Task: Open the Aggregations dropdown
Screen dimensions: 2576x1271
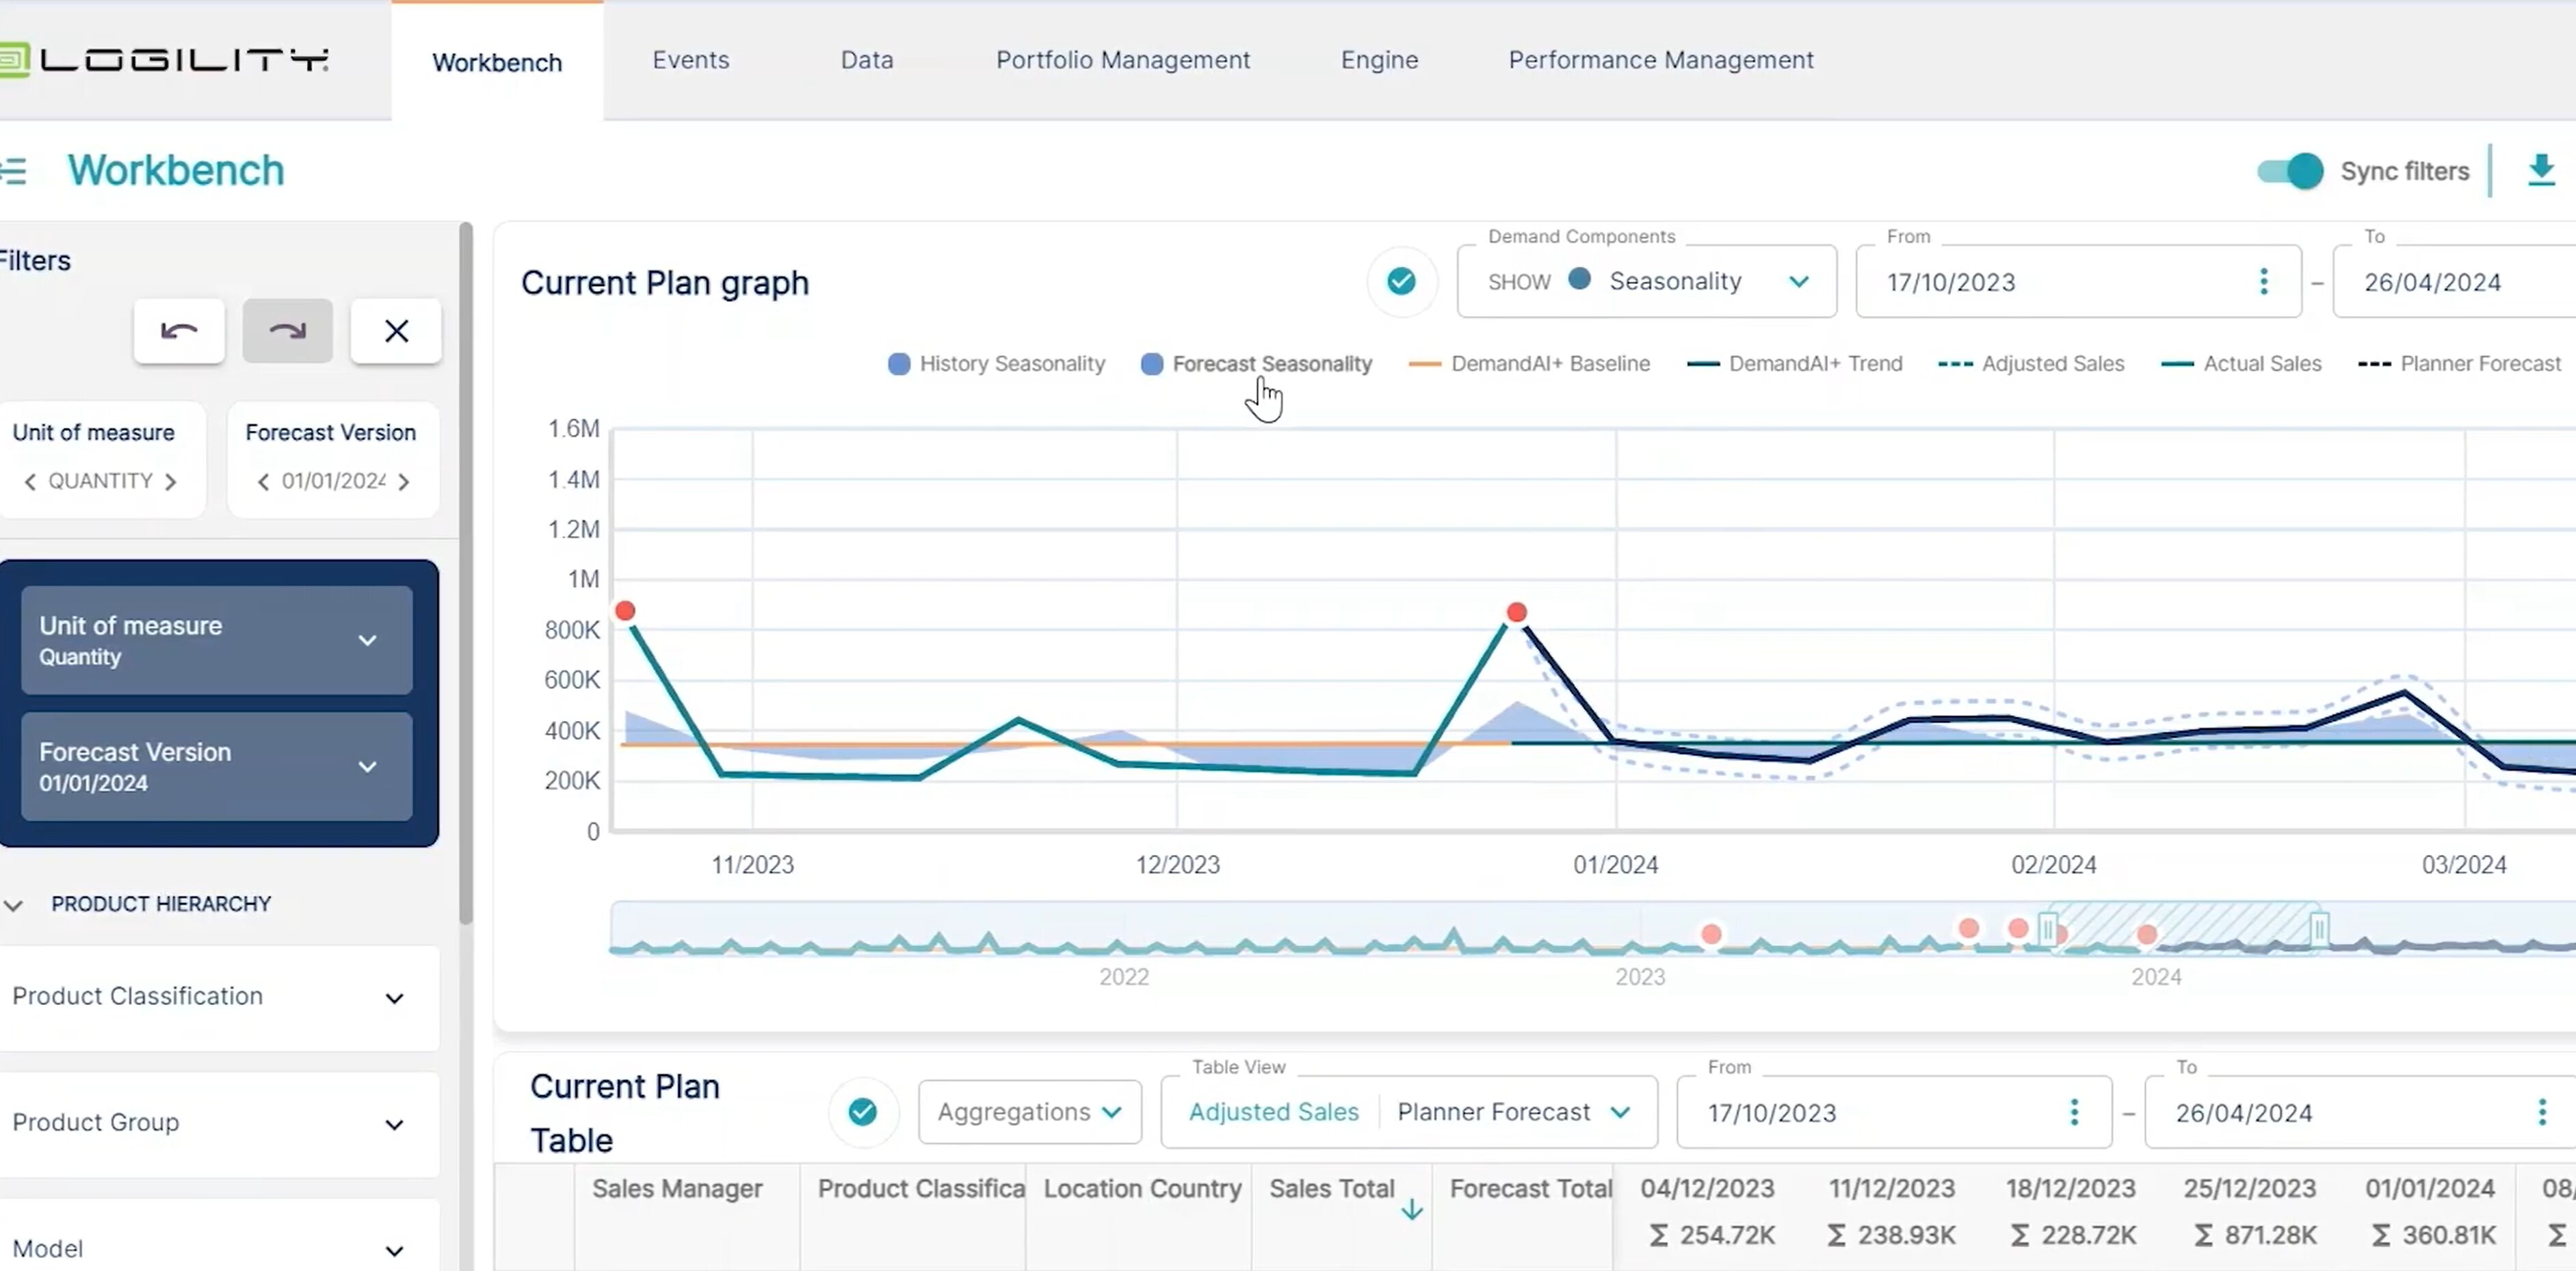Action: tap(1029, 1112)
